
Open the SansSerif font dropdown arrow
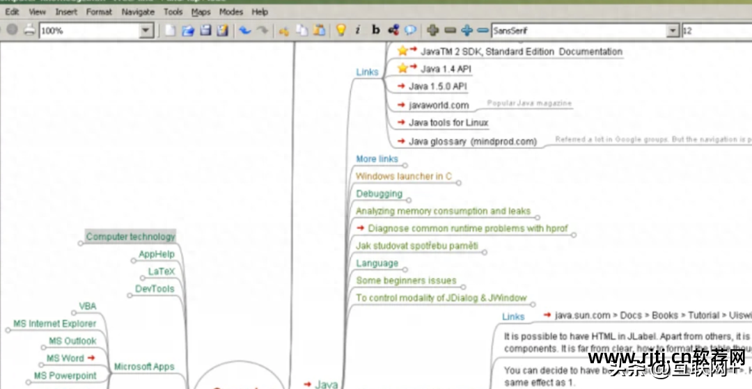pos(673,31)
